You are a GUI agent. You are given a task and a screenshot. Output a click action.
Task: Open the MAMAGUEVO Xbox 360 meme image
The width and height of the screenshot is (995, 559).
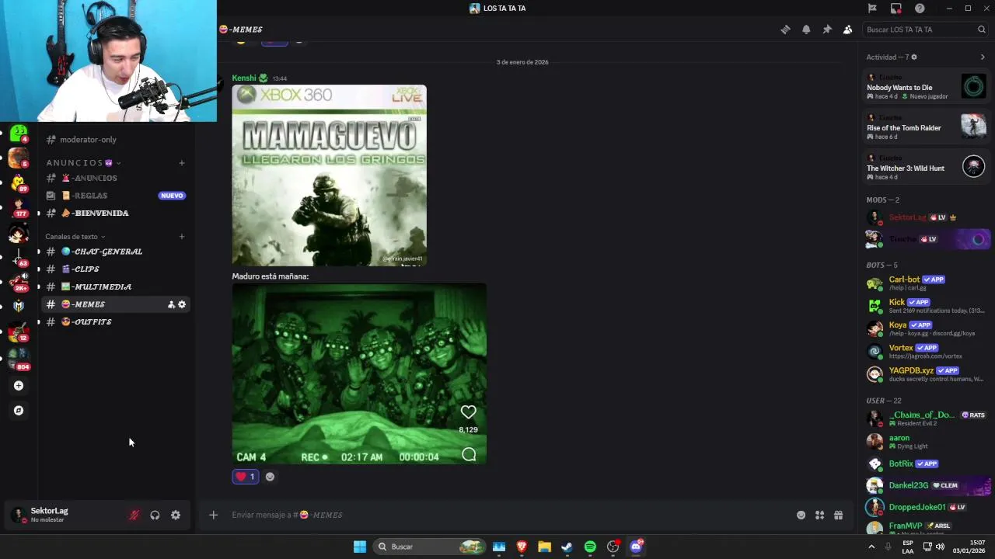tap(329, 175)
